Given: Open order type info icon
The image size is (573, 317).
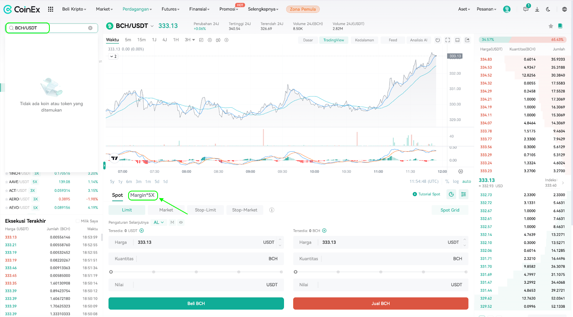Looking at the screenshot, I should pyautogui.click(x=272, y=210).
